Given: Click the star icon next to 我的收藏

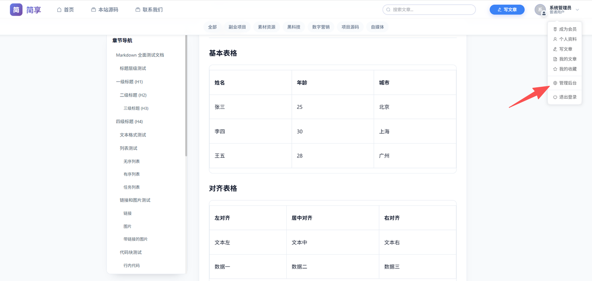Looking at the screenshot, I should pos(554,68).
